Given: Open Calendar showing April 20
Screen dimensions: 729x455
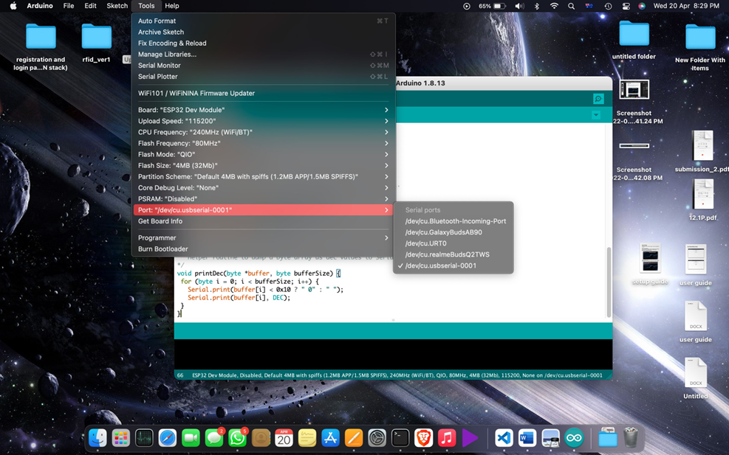Looking at the screenshot, I should tap(284, 438).
